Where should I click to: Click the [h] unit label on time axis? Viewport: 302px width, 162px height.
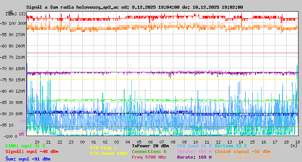tap(294, 145)
